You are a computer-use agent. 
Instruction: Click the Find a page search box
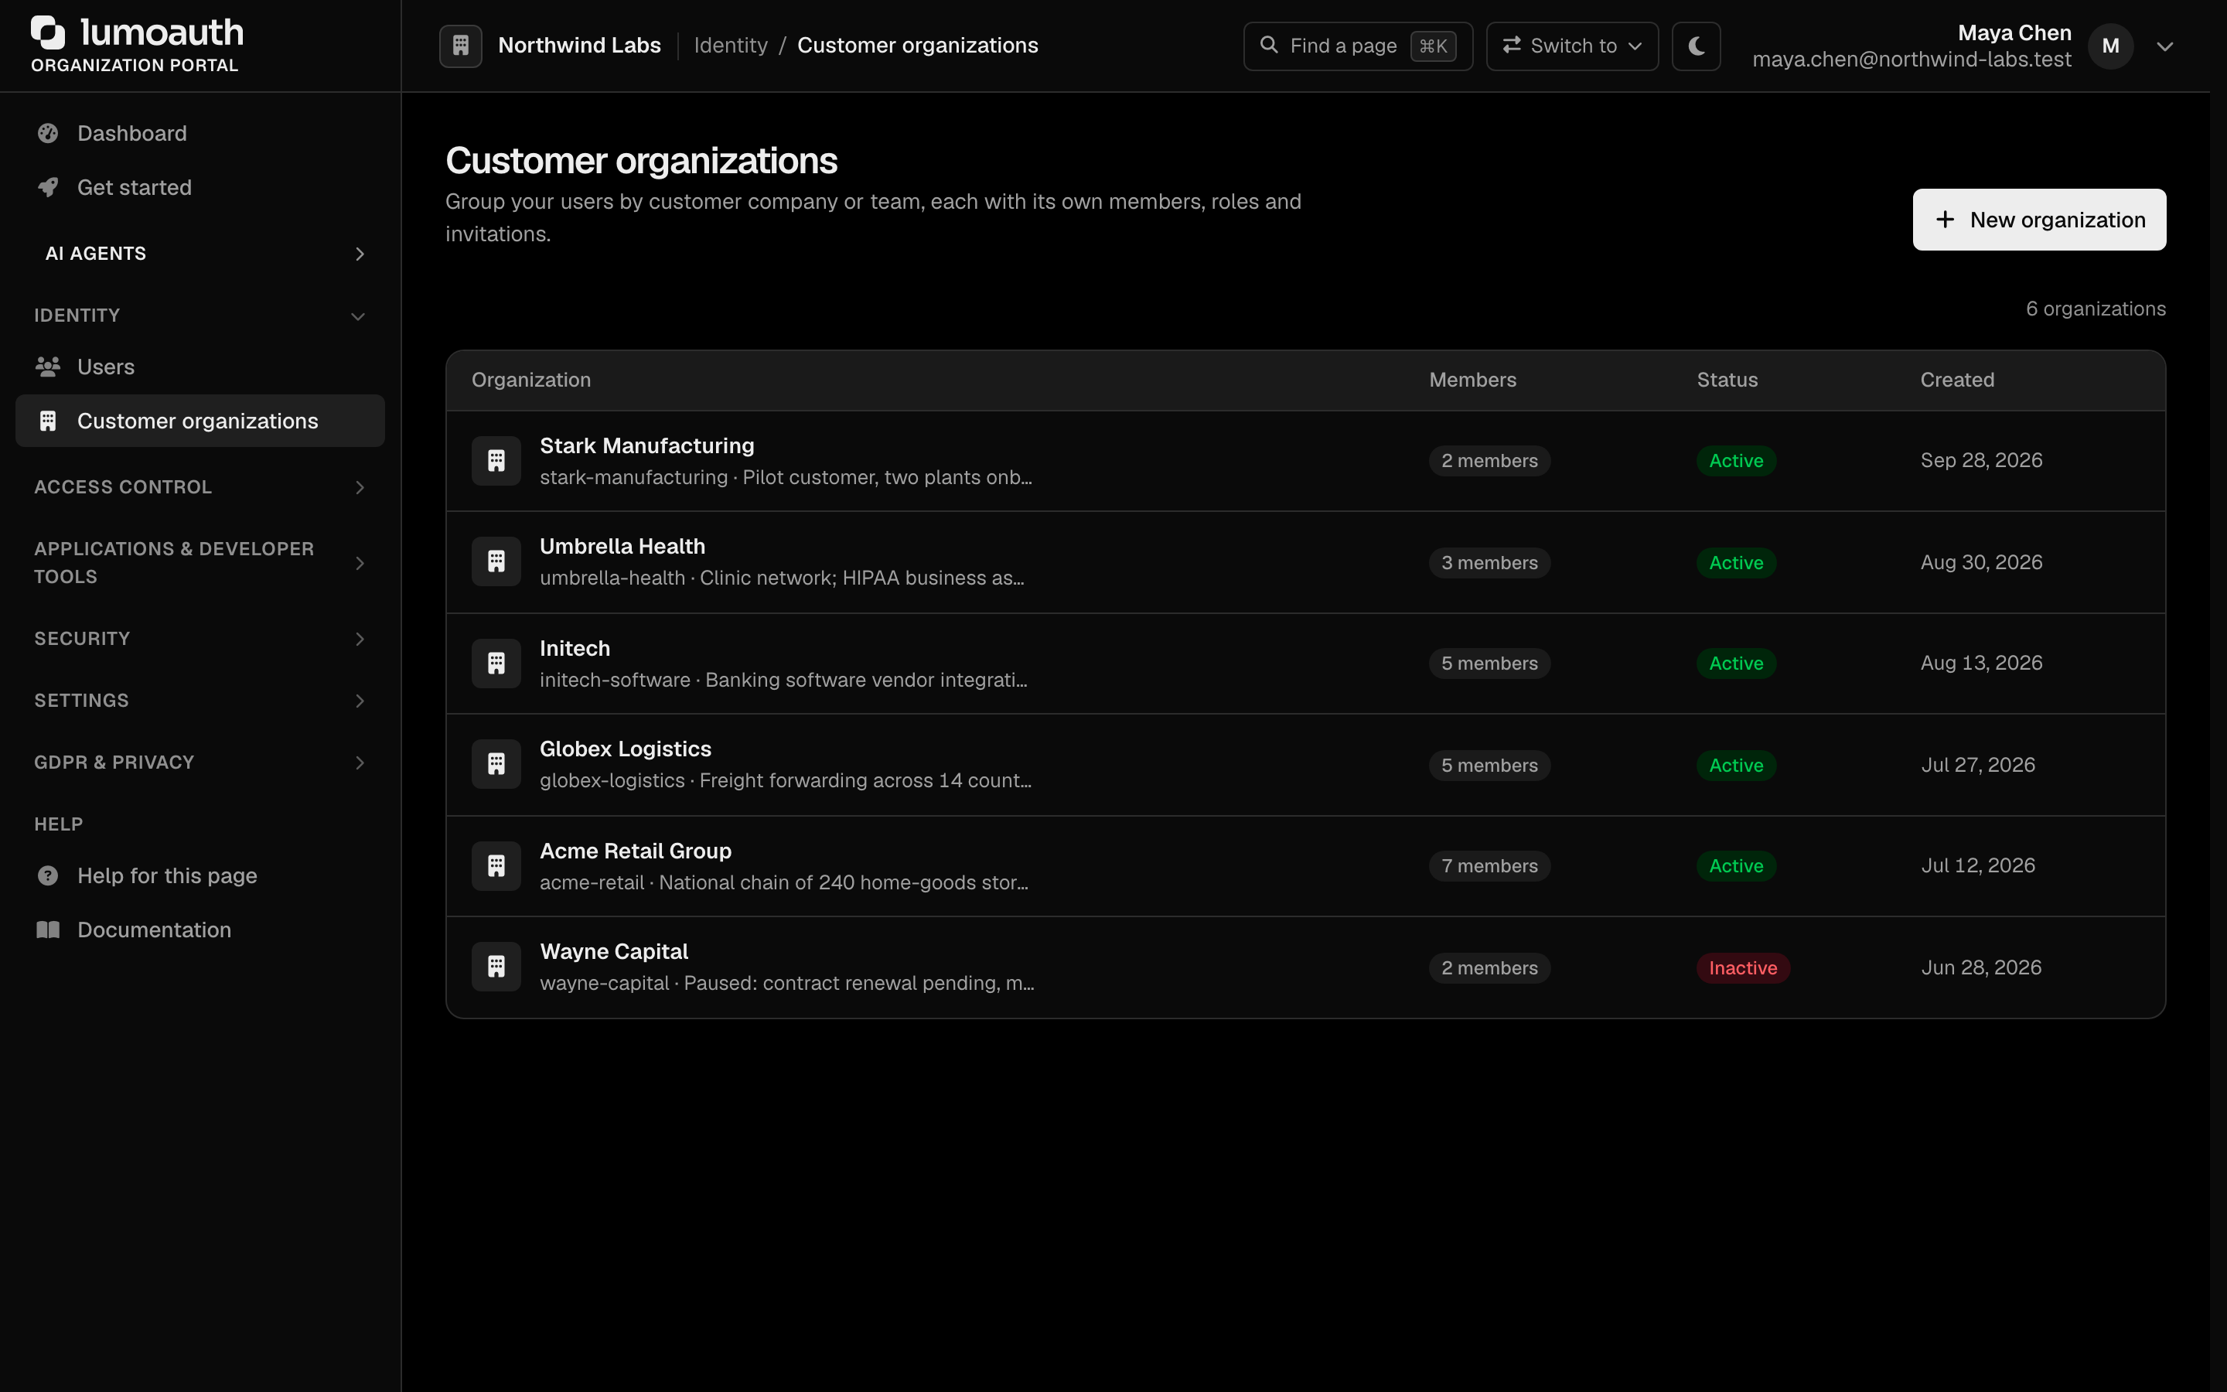(1357, 46)
